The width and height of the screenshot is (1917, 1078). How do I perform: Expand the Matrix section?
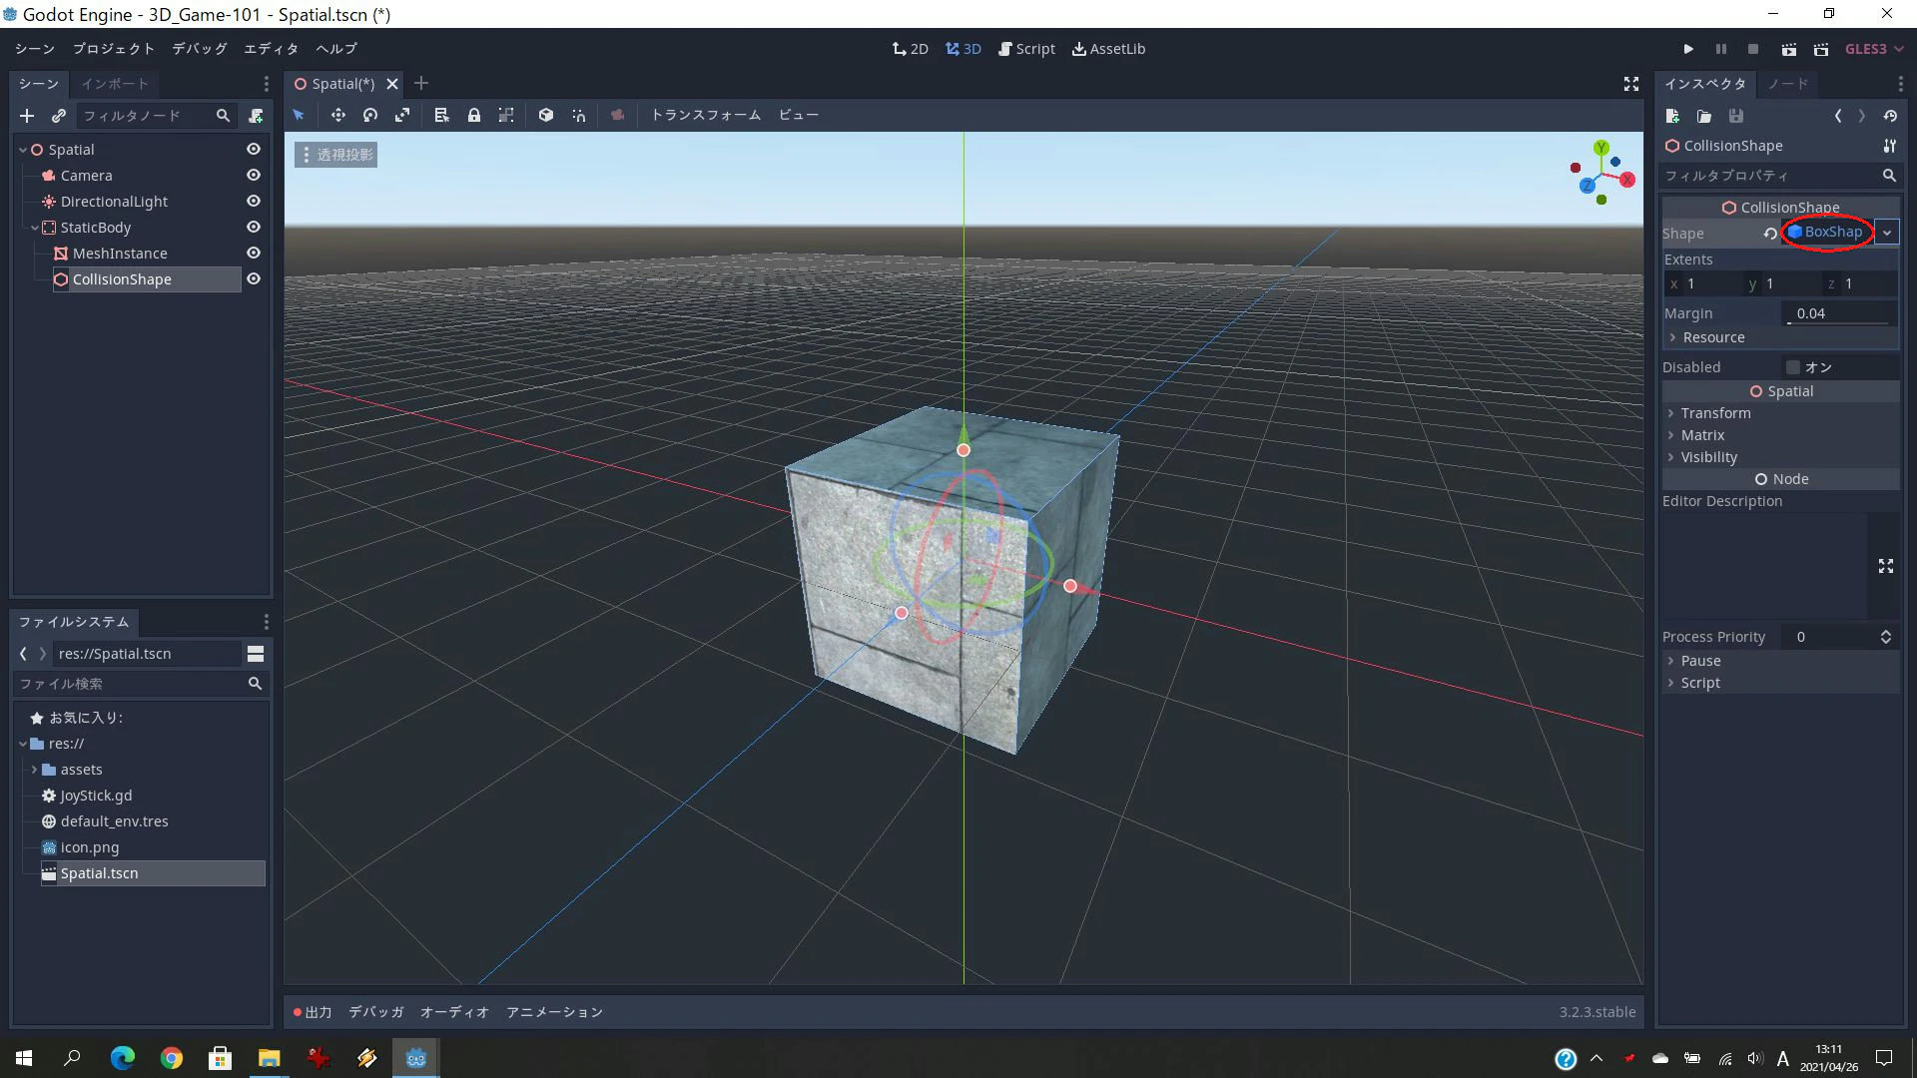(x=1781, y=435)
